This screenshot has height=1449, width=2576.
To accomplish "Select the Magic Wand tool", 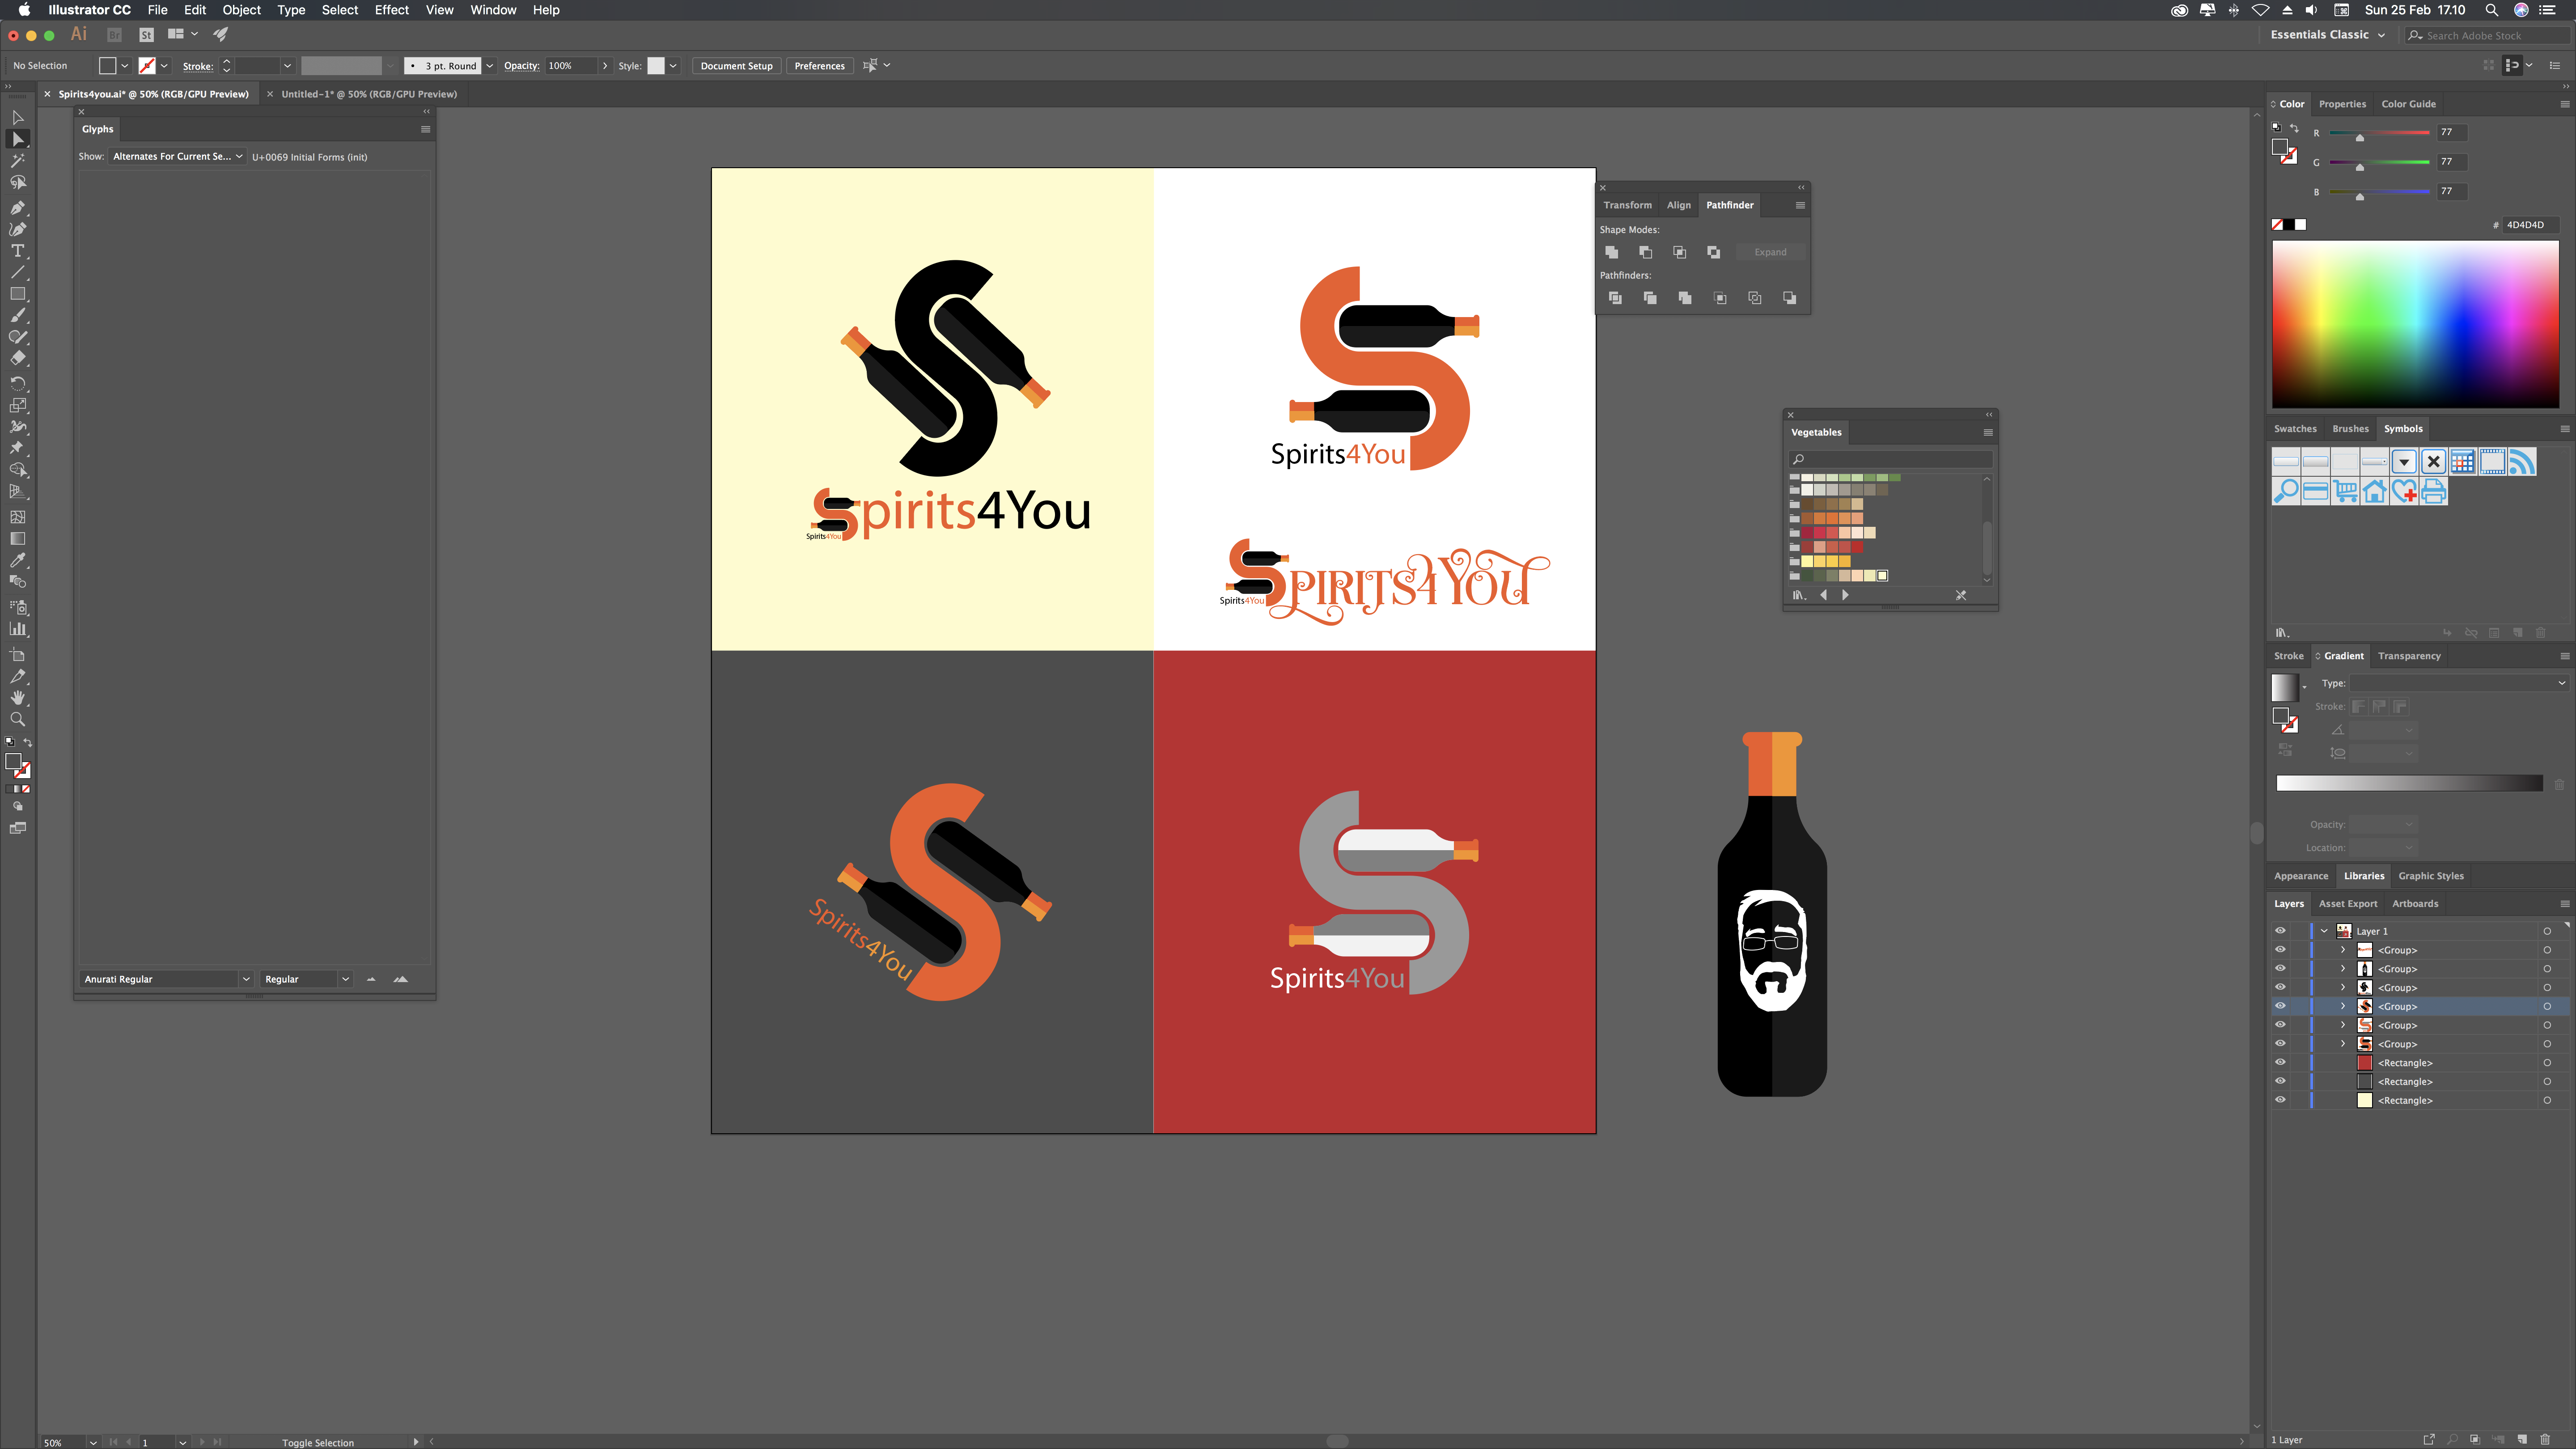I will click(x=17, y=161).
